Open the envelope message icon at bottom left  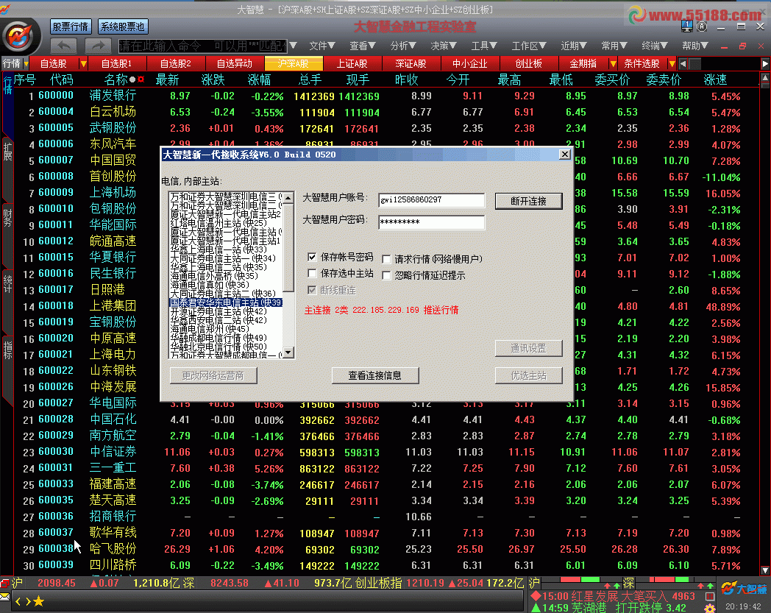coord(4,597)
